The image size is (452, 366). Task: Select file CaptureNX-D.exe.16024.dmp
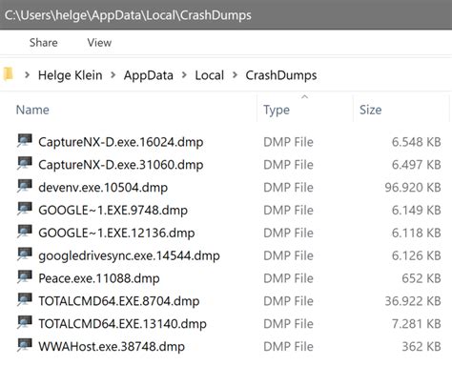click(x=121, y=142)
